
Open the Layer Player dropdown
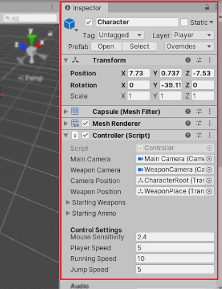[193, 35]
